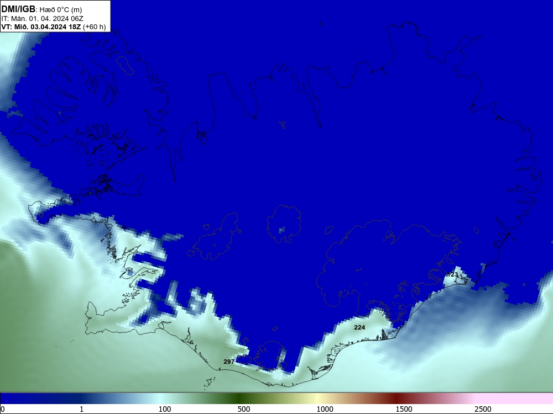Click the VT: Mið. 03.04.2024 18Z line
The image size is (553, 414).
pyautogui.click(x=41, y=27)
